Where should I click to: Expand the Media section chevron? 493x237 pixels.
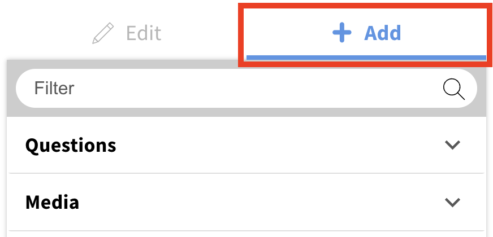453,202
